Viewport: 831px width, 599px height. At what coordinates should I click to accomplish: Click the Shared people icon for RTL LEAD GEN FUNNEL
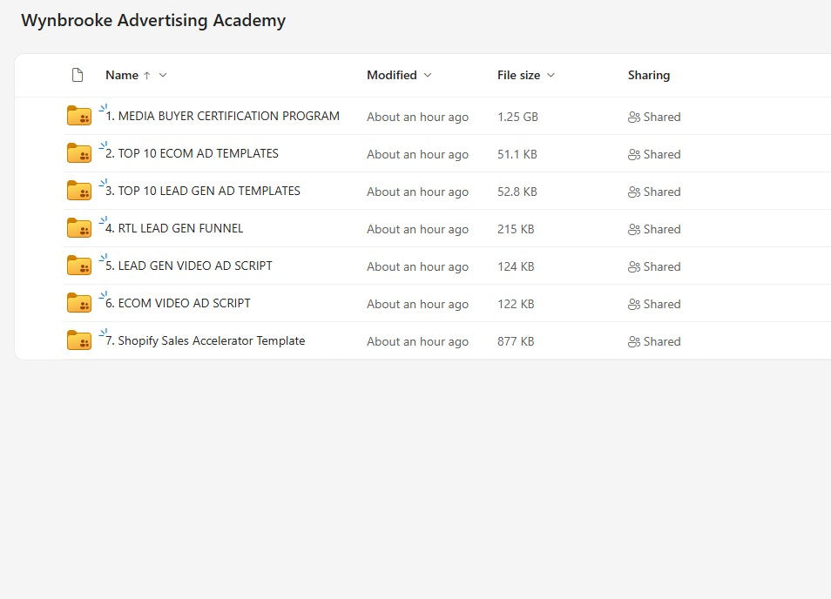coord(633,229)
